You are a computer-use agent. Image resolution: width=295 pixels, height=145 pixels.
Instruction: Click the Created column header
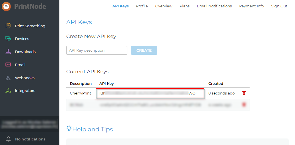216,83
